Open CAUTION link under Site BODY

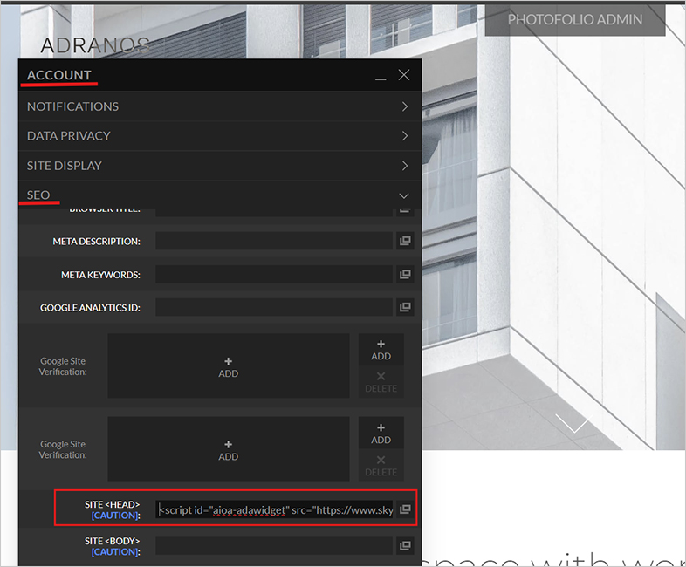[115, 552]
